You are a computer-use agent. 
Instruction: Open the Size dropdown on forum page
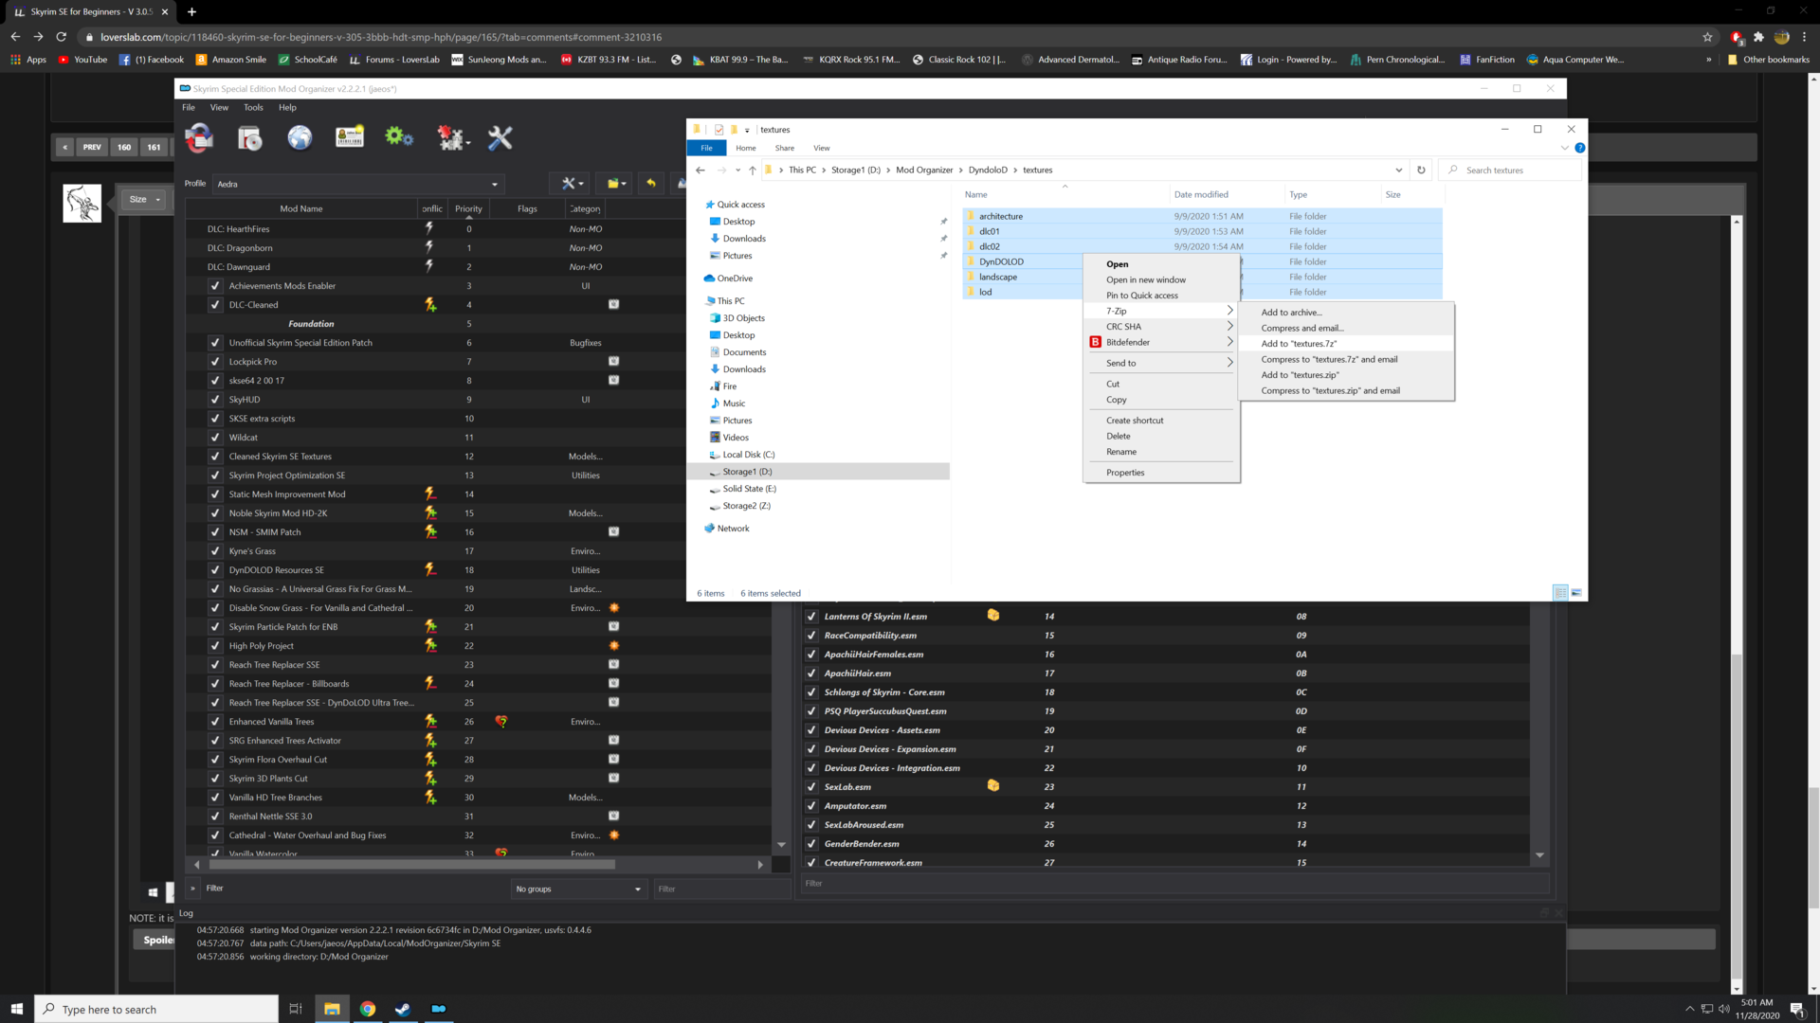coord(145,199)
